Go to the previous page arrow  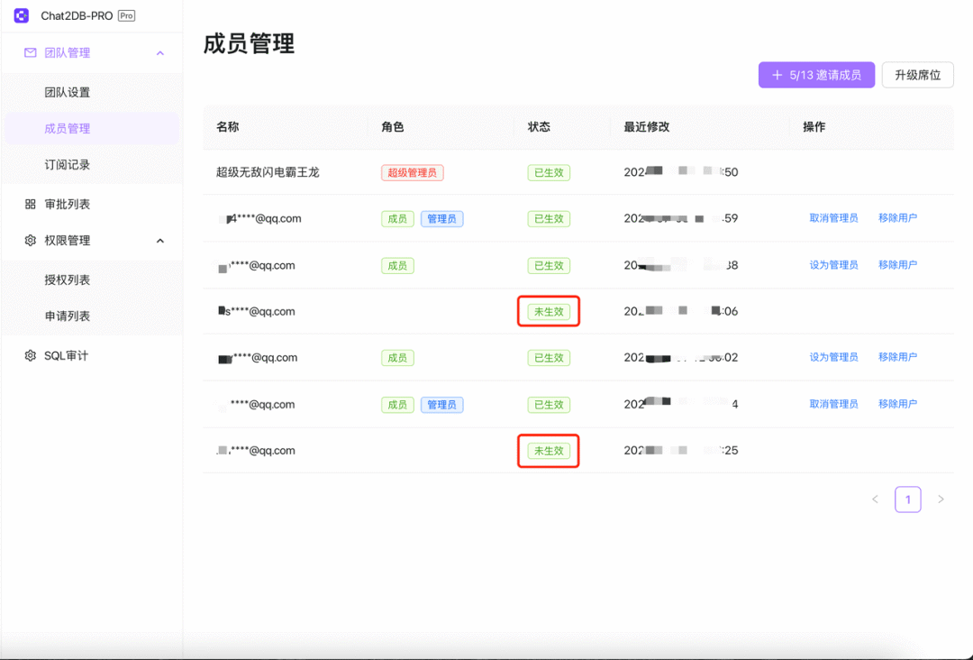tap(875, 500)
